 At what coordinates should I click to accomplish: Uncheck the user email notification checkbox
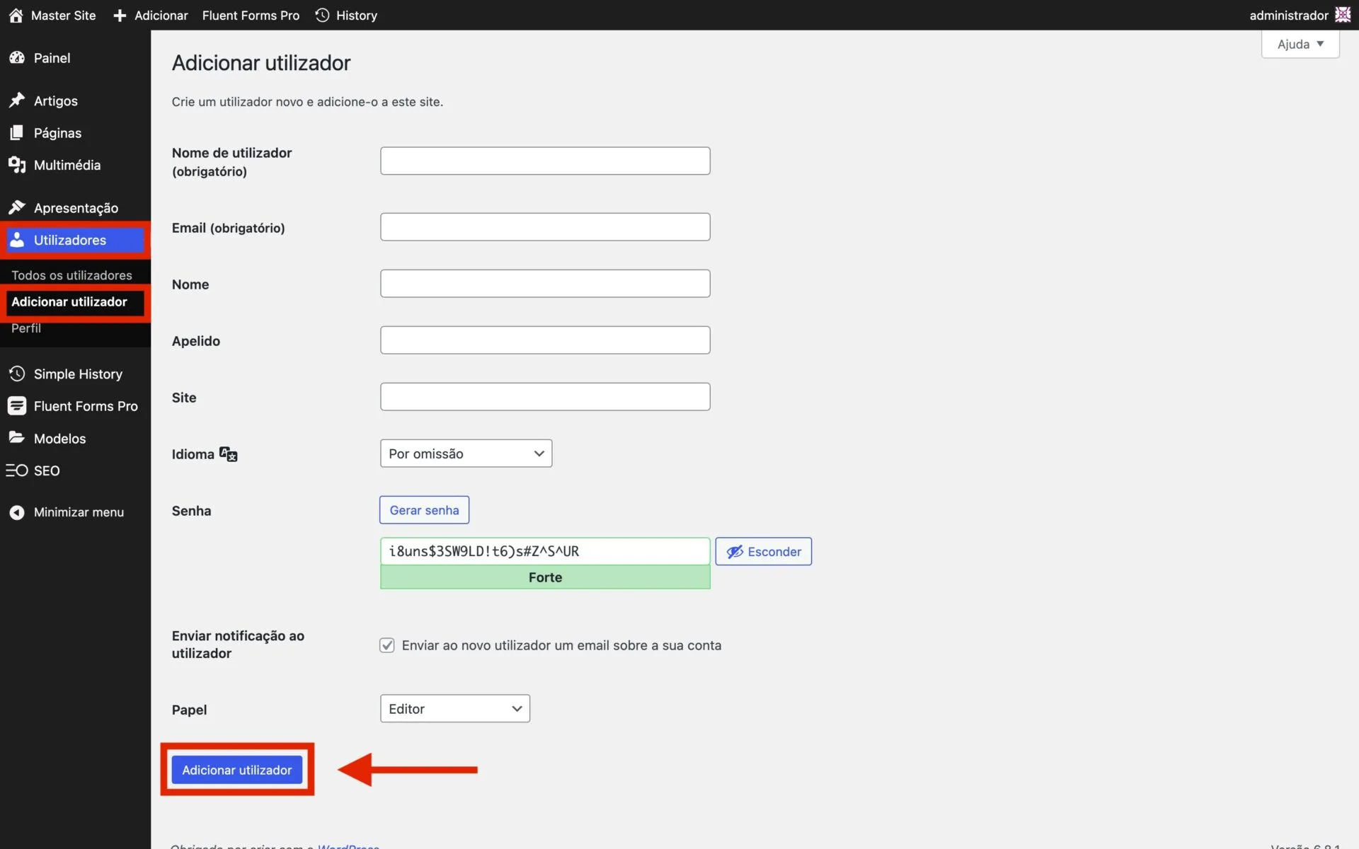click(x=387, y=645)
